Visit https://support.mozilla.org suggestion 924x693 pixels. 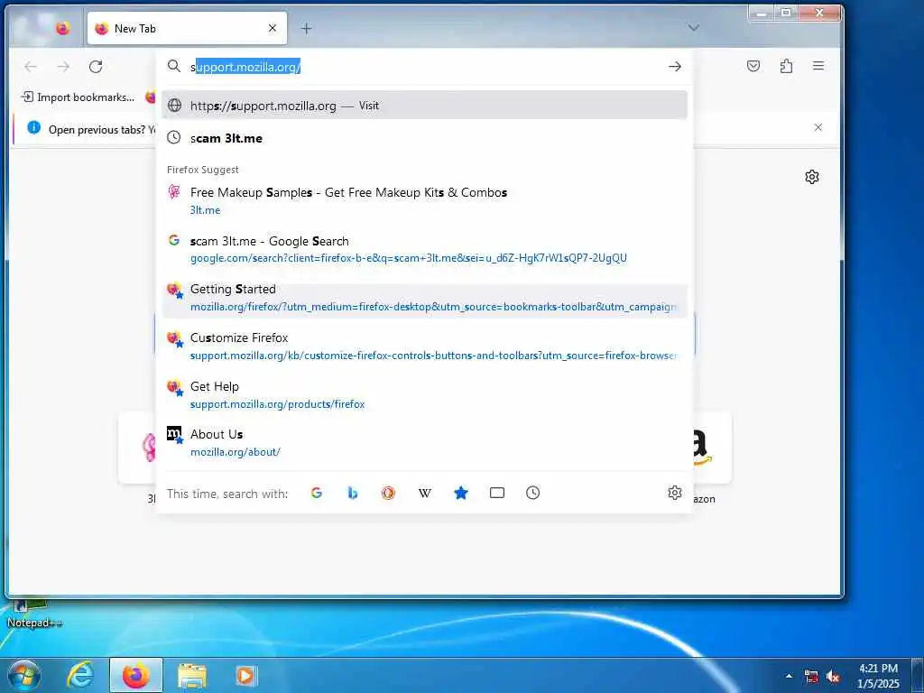tap(424, 106)
